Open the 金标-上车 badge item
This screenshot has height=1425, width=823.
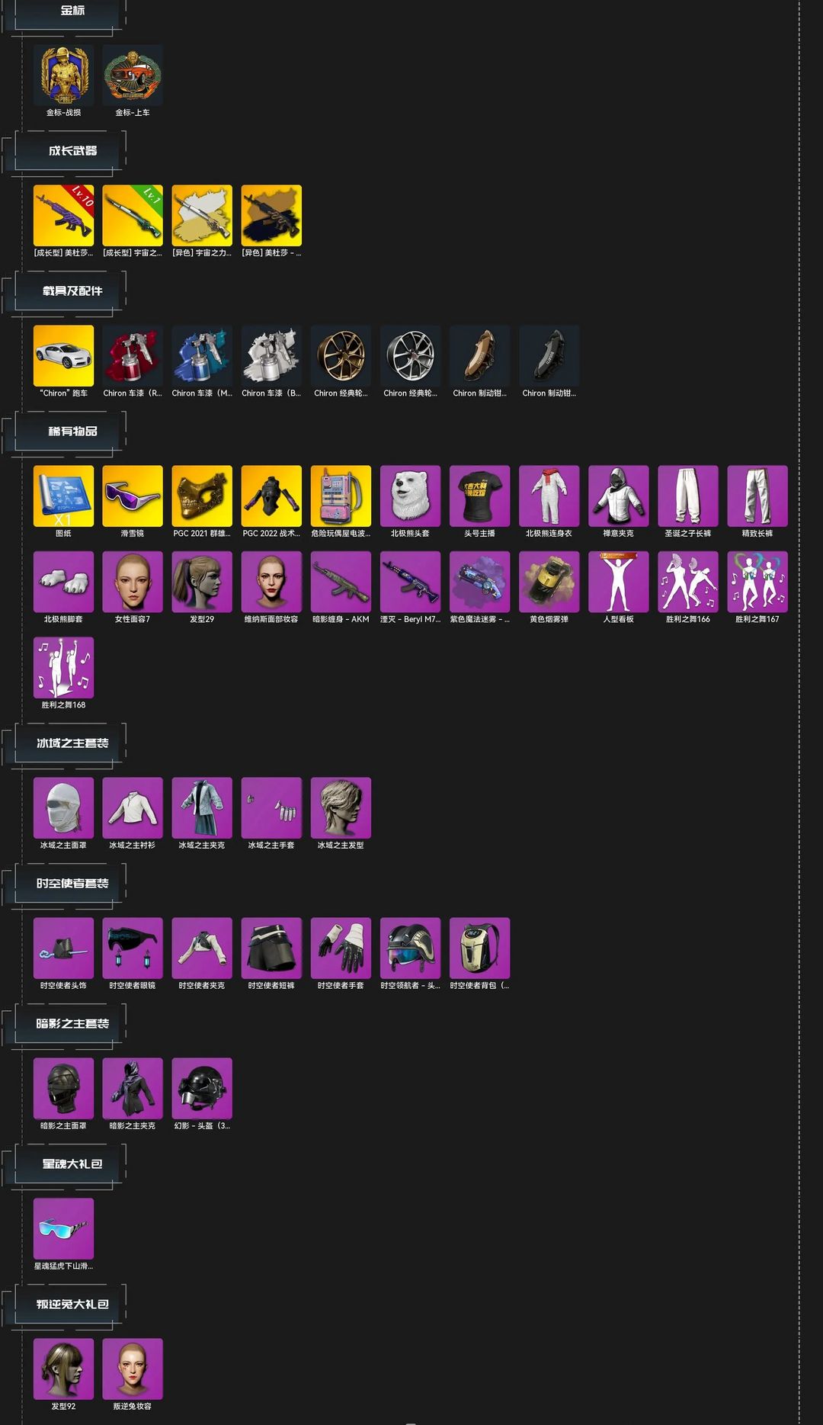click(x=133, y=75)
